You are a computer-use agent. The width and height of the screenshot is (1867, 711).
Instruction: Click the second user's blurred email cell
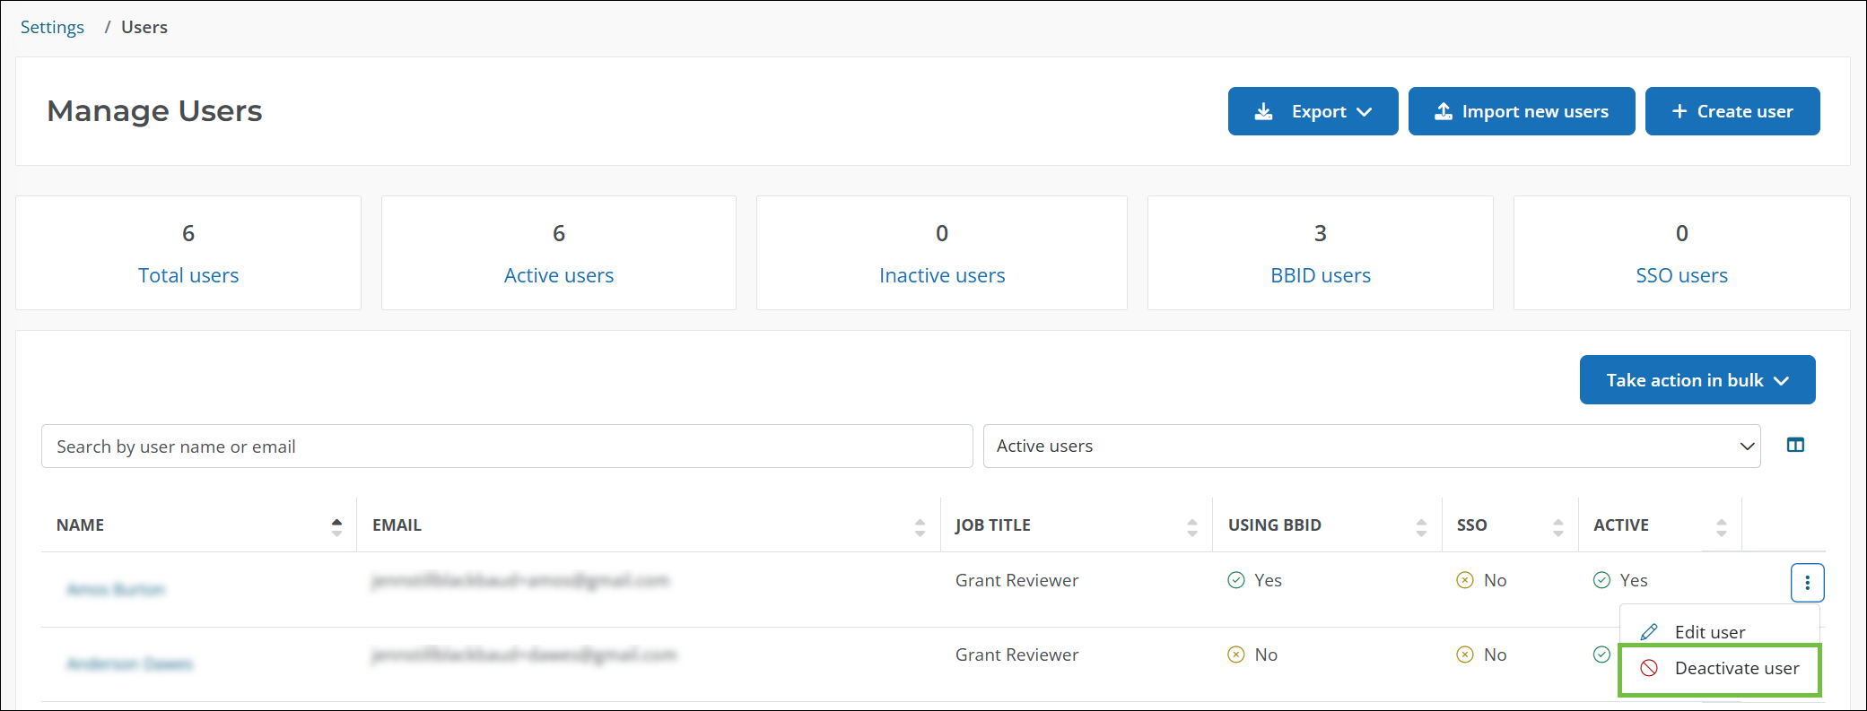(524, 655)
